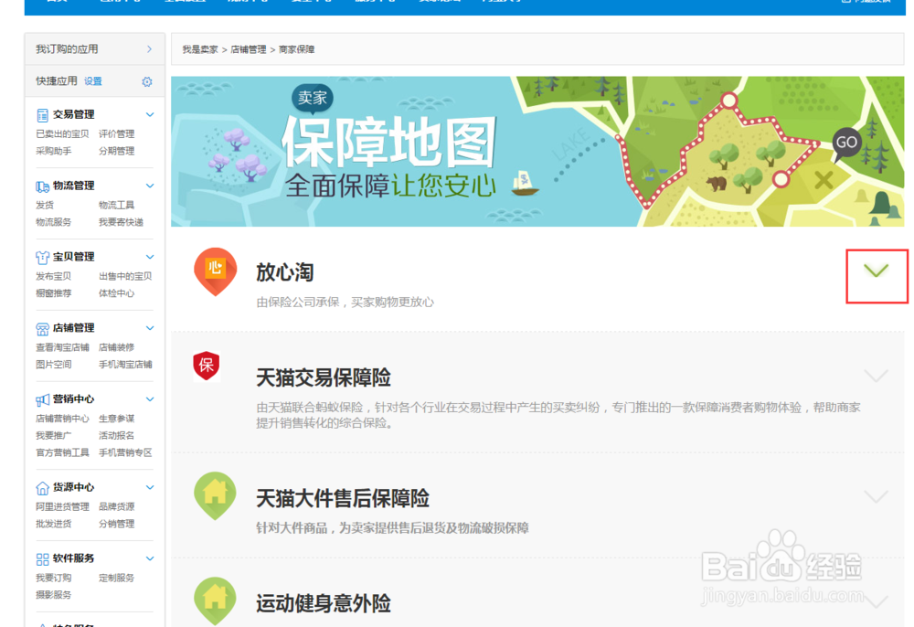Collapse the 交易管理 sidebar group
The height and width of the screenshot is (627, 914).
(150, 115)
